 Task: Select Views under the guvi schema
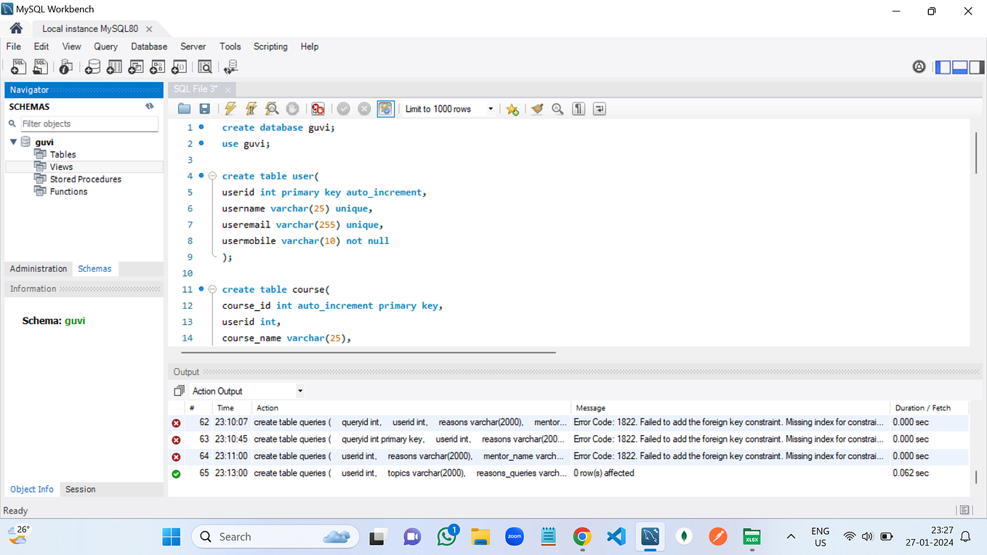click(x=62, y=166)
